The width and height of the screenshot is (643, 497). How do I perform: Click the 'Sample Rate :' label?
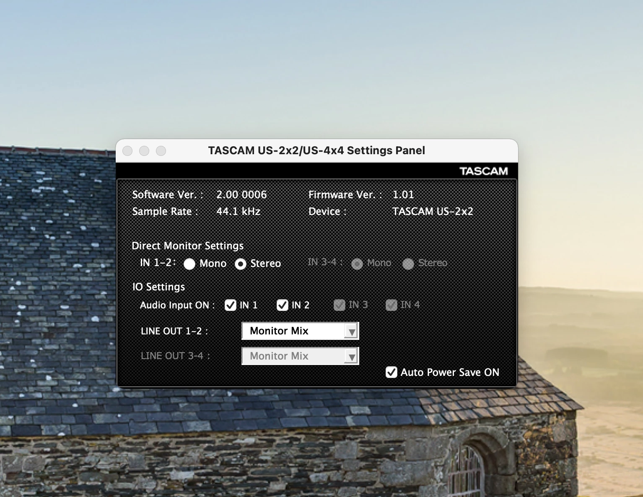point(165,211)
